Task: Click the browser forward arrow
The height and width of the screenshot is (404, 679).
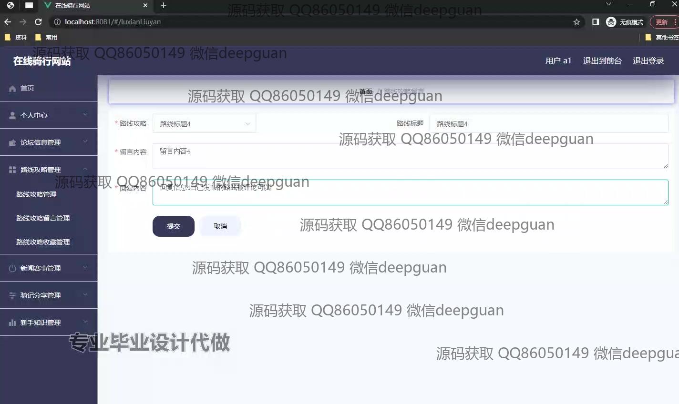Action: (x=23, y=22)
